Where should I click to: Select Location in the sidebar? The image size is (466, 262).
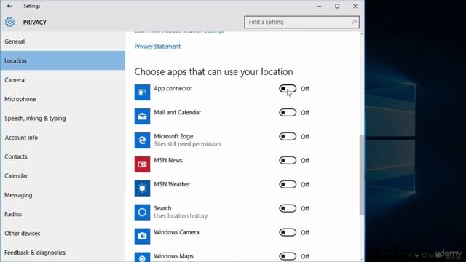(x=63, y=60)
